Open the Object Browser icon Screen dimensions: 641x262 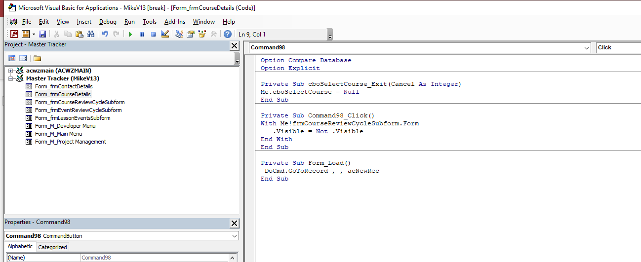[x=202, y=34]
